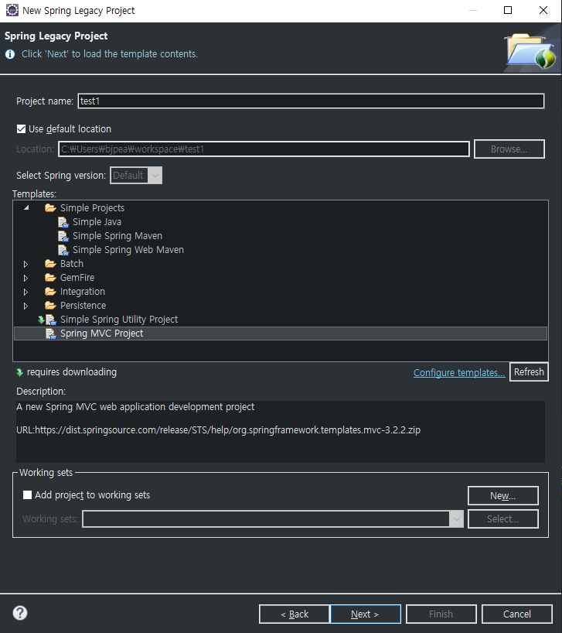Expand the Batch templates node

tap(26, 264)
